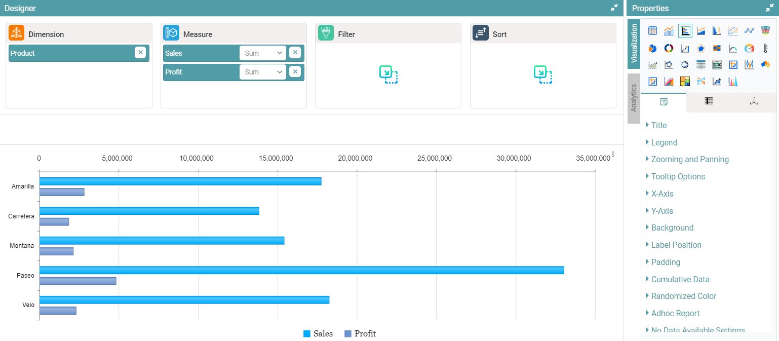Choose the donut chart visualization icon
779x341 pixels.
point(669,48)
